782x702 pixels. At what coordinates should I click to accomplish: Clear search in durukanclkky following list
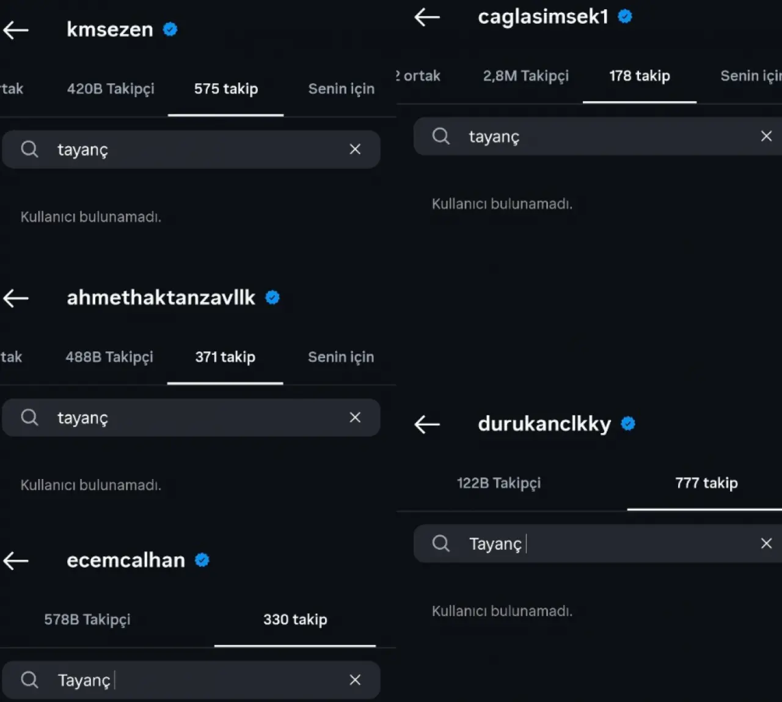766,543
